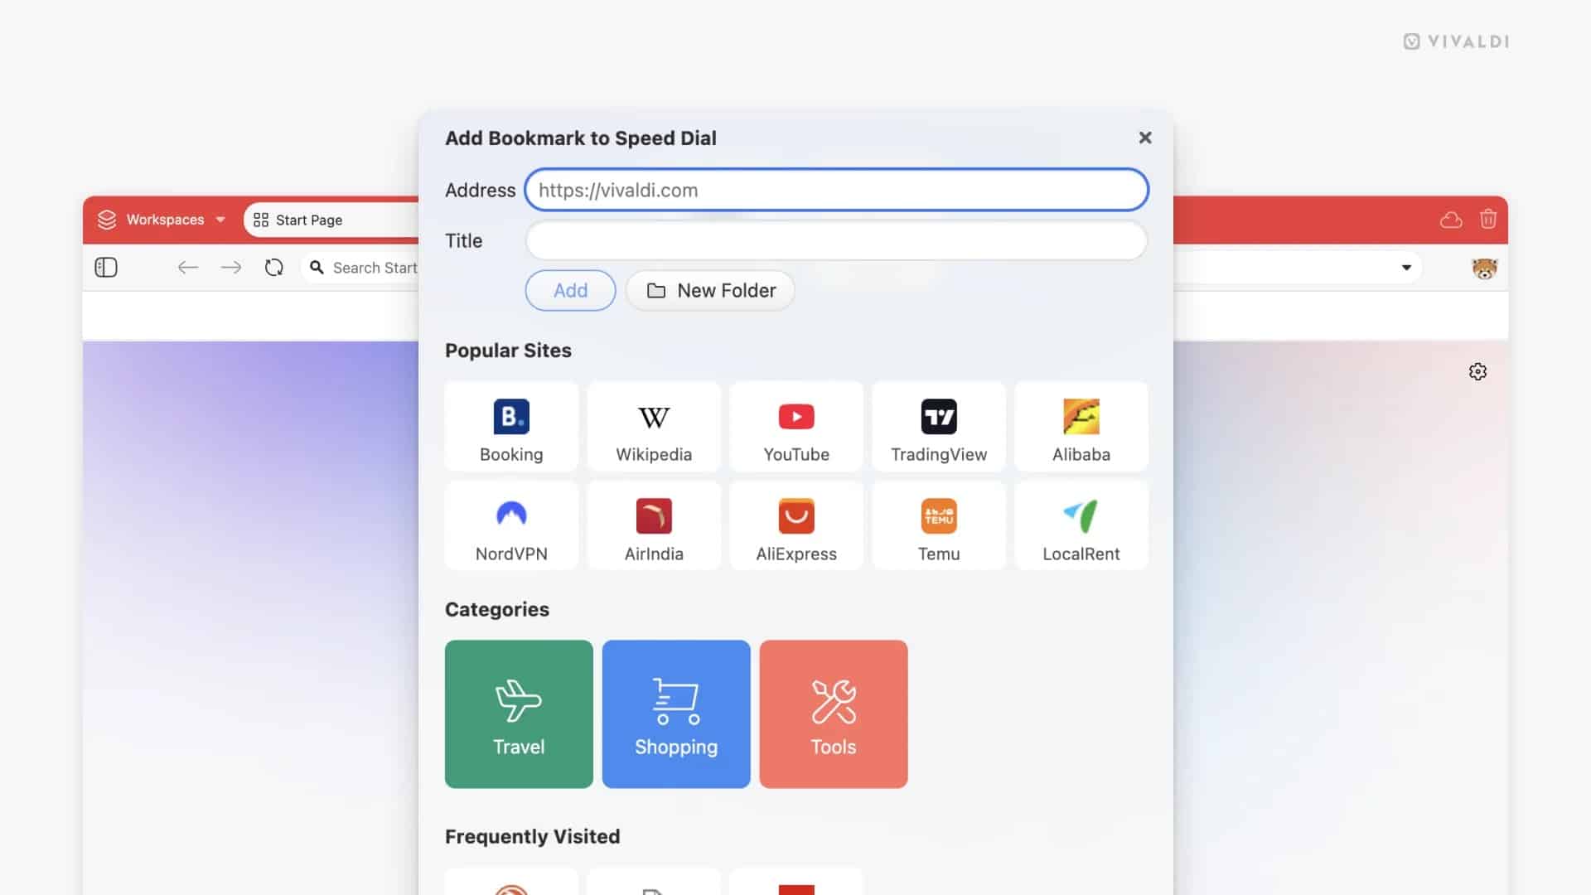The image size is (1591, 895).
Task: Click New Folder to create folder
Action: pos(709,289)
